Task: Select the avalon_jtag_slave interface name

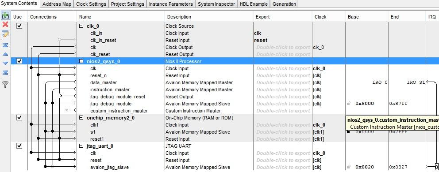Action: coord(109,167)
